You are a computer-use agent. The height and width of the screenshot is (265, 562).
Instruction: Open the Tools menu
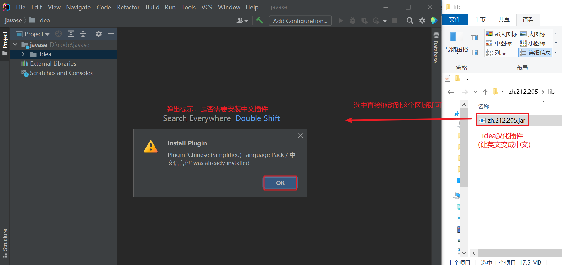pyautogui.click(x=188, y=7)
